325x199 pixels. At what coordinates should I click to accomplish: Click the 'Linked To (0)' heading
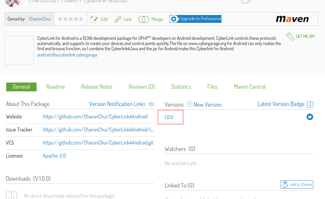[x=179, y=186]
